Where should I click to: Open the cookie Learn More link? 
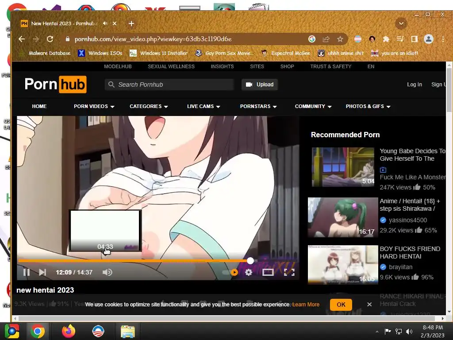coord(306,305)
